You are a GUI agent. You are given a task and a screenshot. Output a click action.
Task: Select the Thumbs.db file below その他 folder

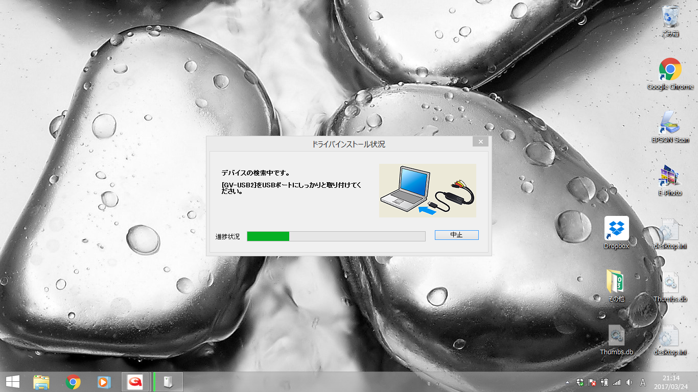[x=616, y=339]
